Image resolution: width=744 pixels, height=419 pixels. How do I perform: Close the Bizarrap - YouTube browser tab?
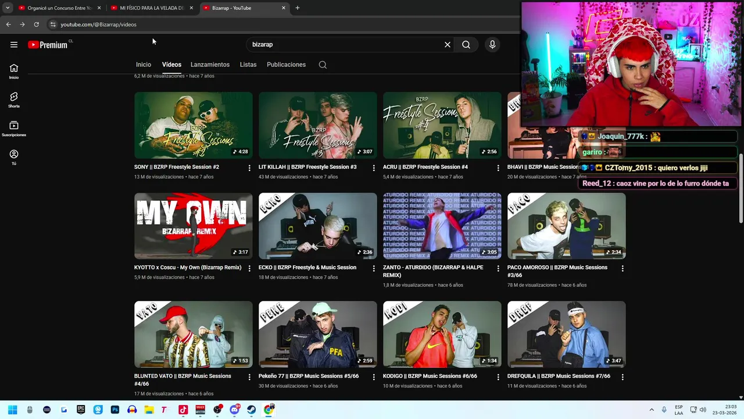pos(284,8)
